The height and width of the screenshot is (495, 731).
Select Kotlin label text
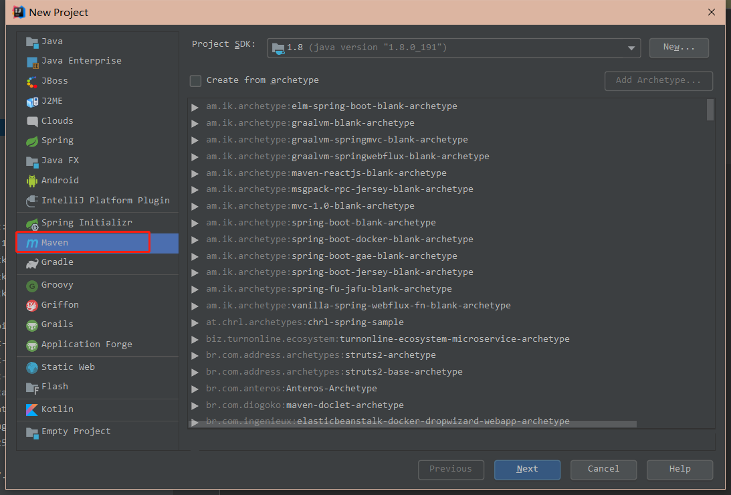[x=58, y=409]
